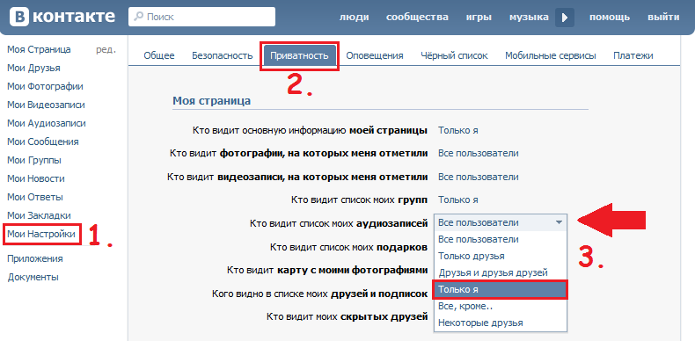695x341 pixels.
Task: Open сообщества in top navigation
Action: click(417, 18)
